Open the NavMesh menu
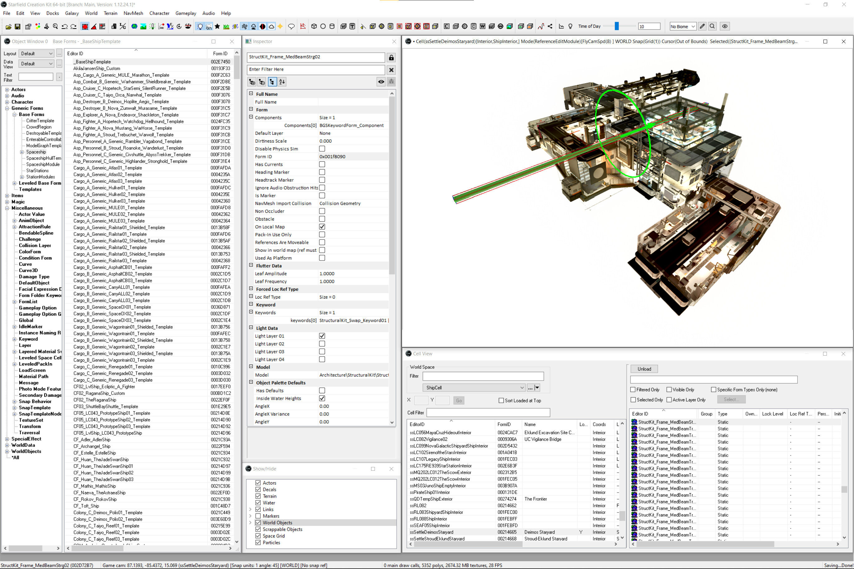854x569 pixels. [133, 13]
